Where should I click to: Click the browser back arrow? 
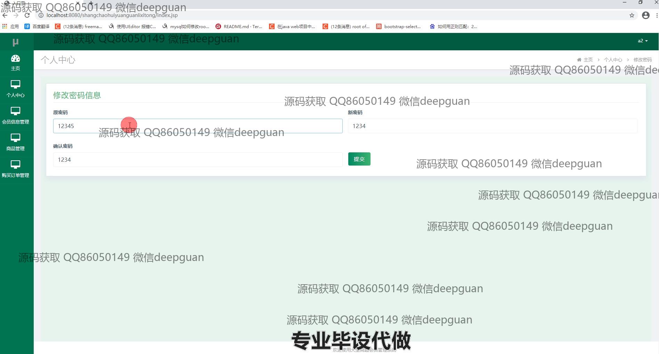tap(5, 15)
